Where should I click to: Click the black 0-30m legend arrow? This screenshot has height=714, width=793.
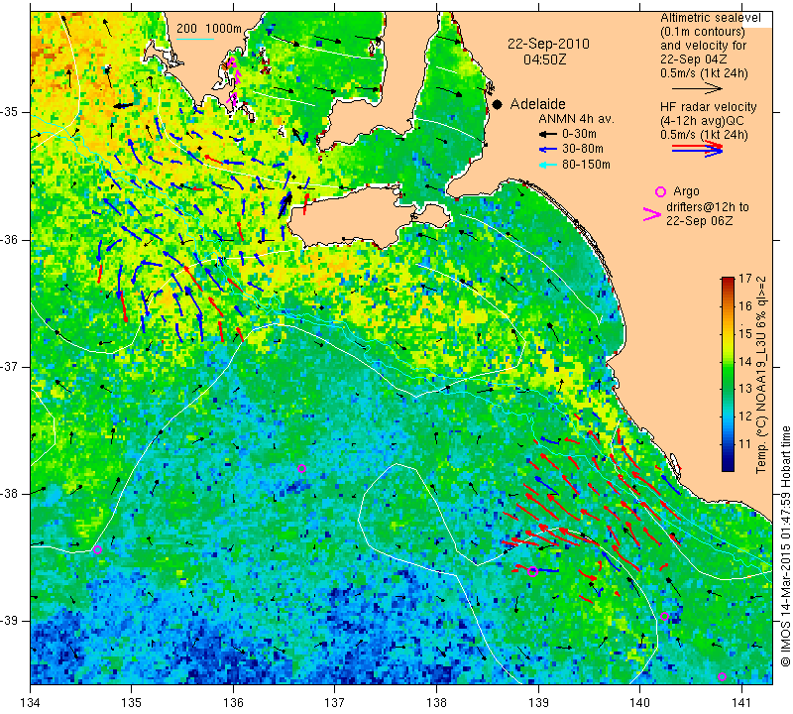click(x=548, y=134)
